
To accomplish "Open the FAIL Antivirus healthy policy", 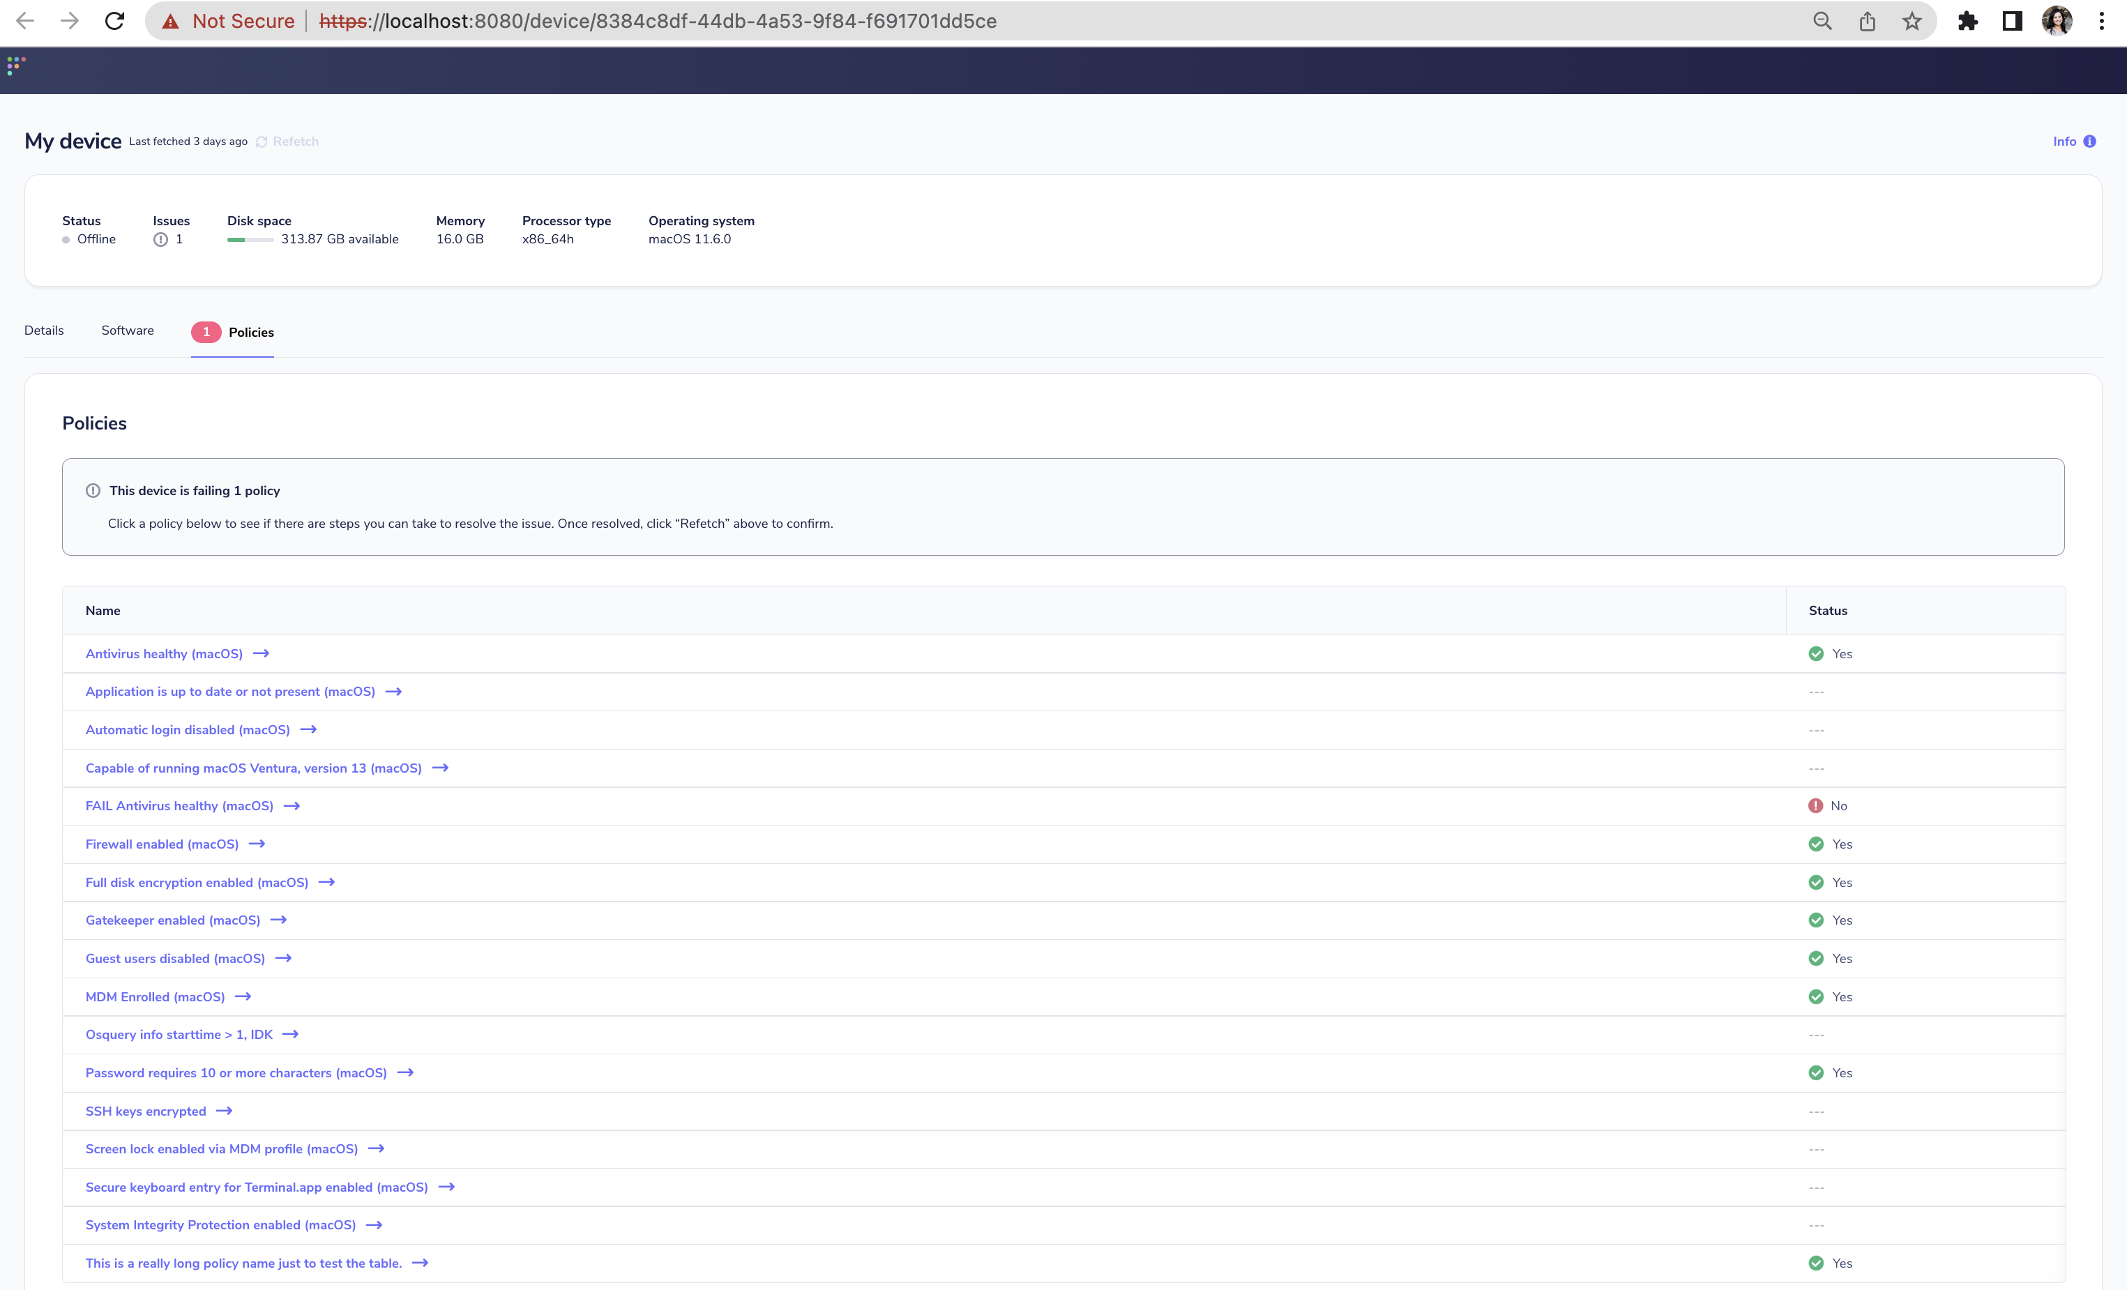I will (x=178, y=805).
